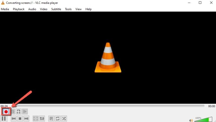The height and width of the screenshot is (122, 216).
Task: Toggle the playlist view
Action: (51, 119)
